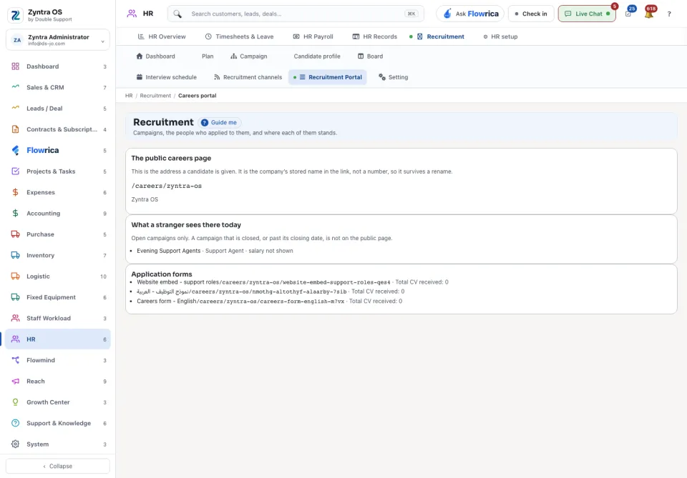
Task: Switch to the HR Overview tab
Action: pos(162,36)
